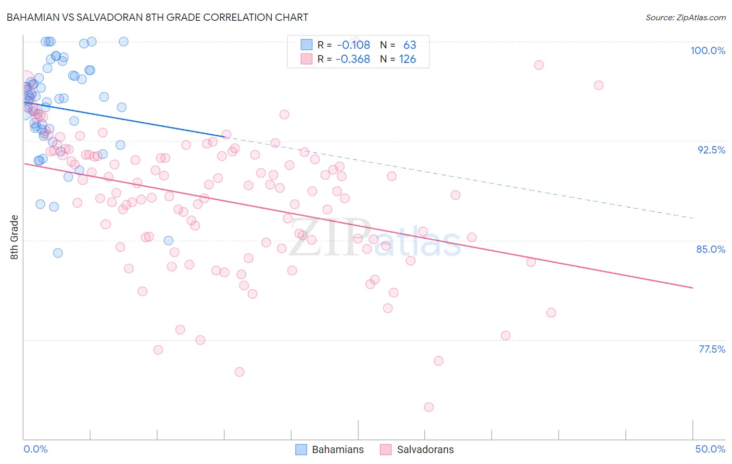Click the 8th Grade axis title

(x=14, y=237)
